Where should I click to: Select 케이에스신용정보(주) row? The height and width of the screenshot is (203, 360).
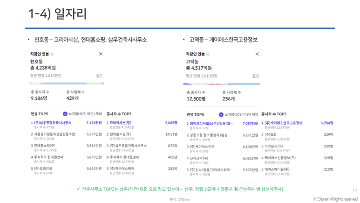click(297, 160)
